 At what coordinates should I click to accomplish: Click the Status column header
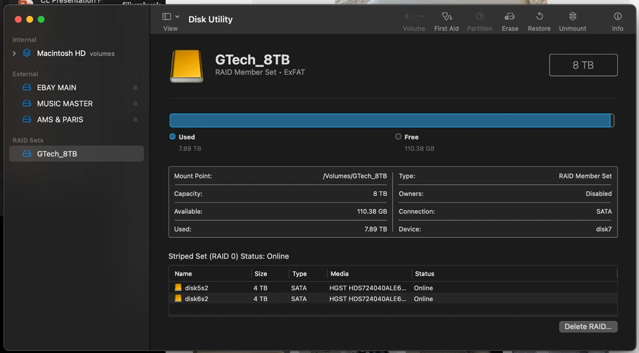(424, 274)
